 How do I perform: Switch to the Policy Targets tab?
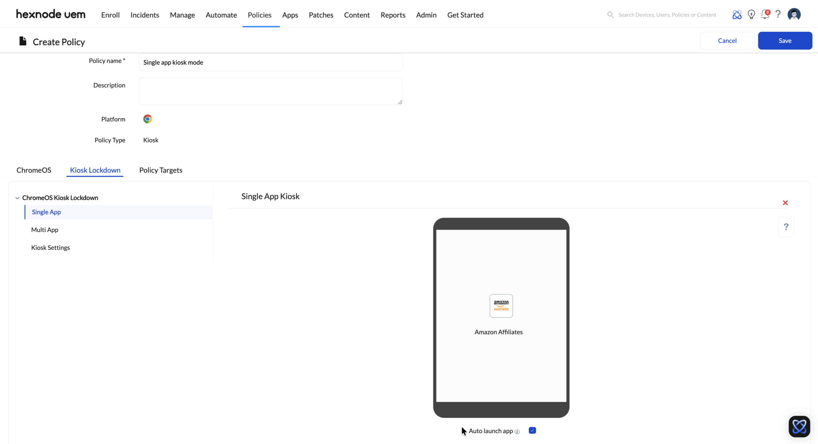[161, 170]
